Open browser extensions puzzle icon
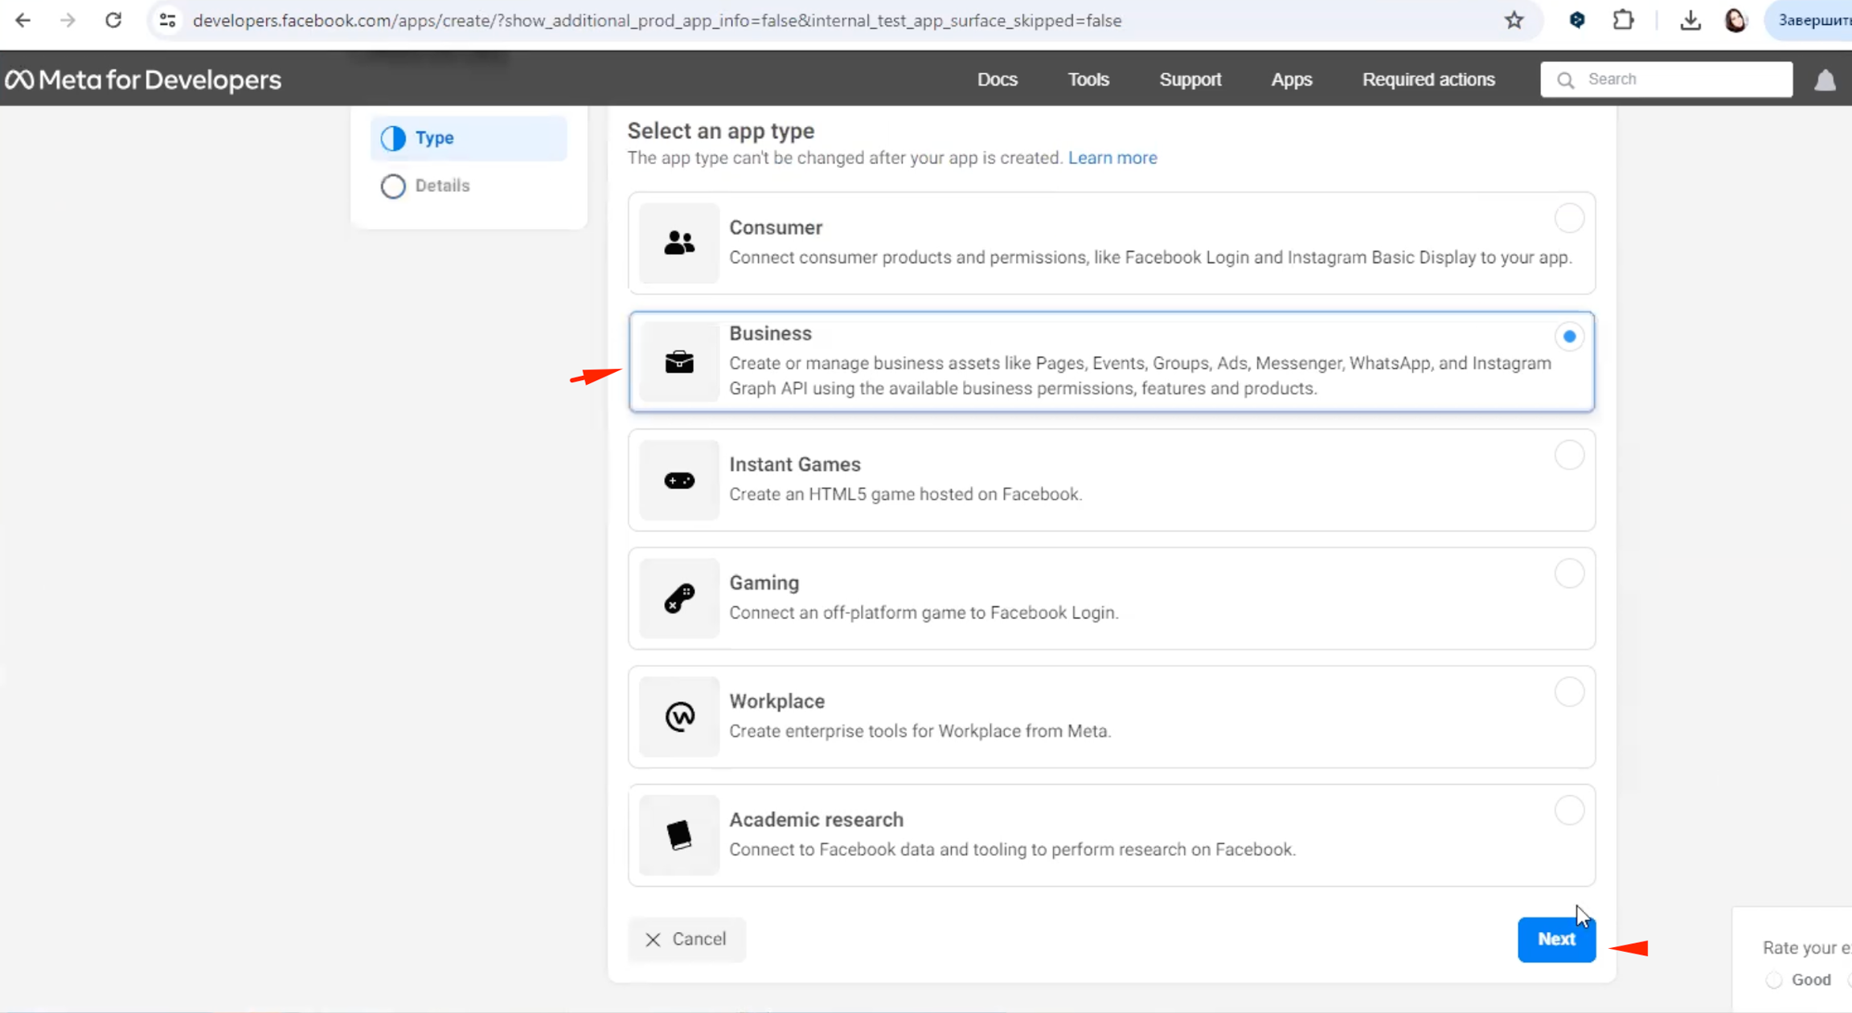Viewport: 1852px width, 1013px height. [x=1623, y=20]
